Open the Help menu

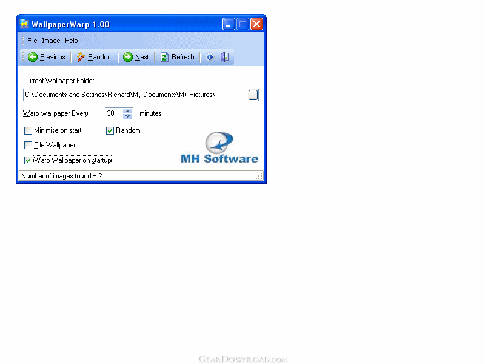(72, 41)
